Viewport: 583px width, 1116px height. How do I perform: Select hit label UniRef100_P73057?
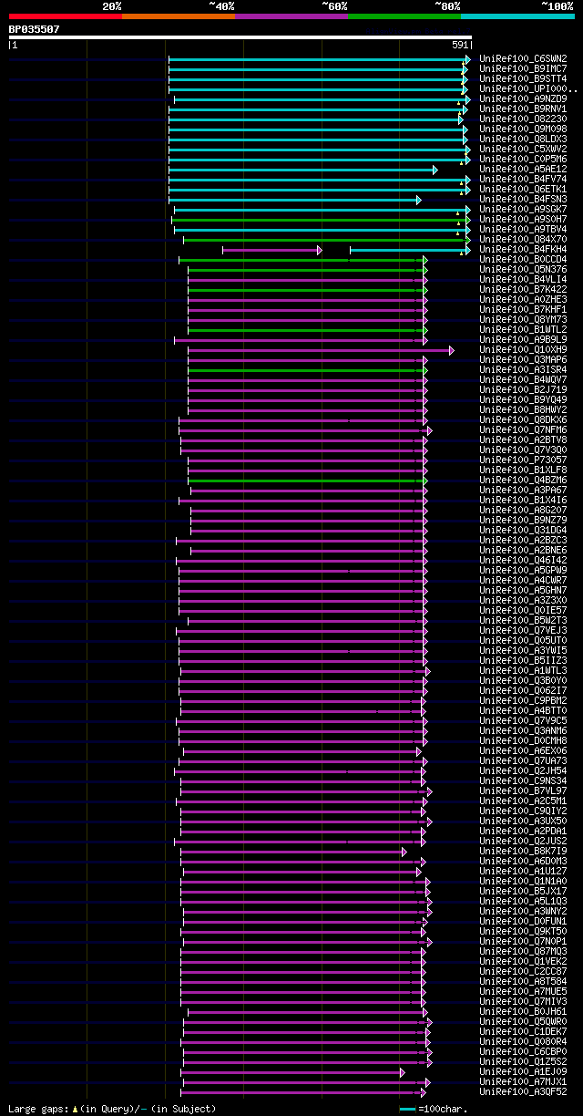[x=523, y=460]
